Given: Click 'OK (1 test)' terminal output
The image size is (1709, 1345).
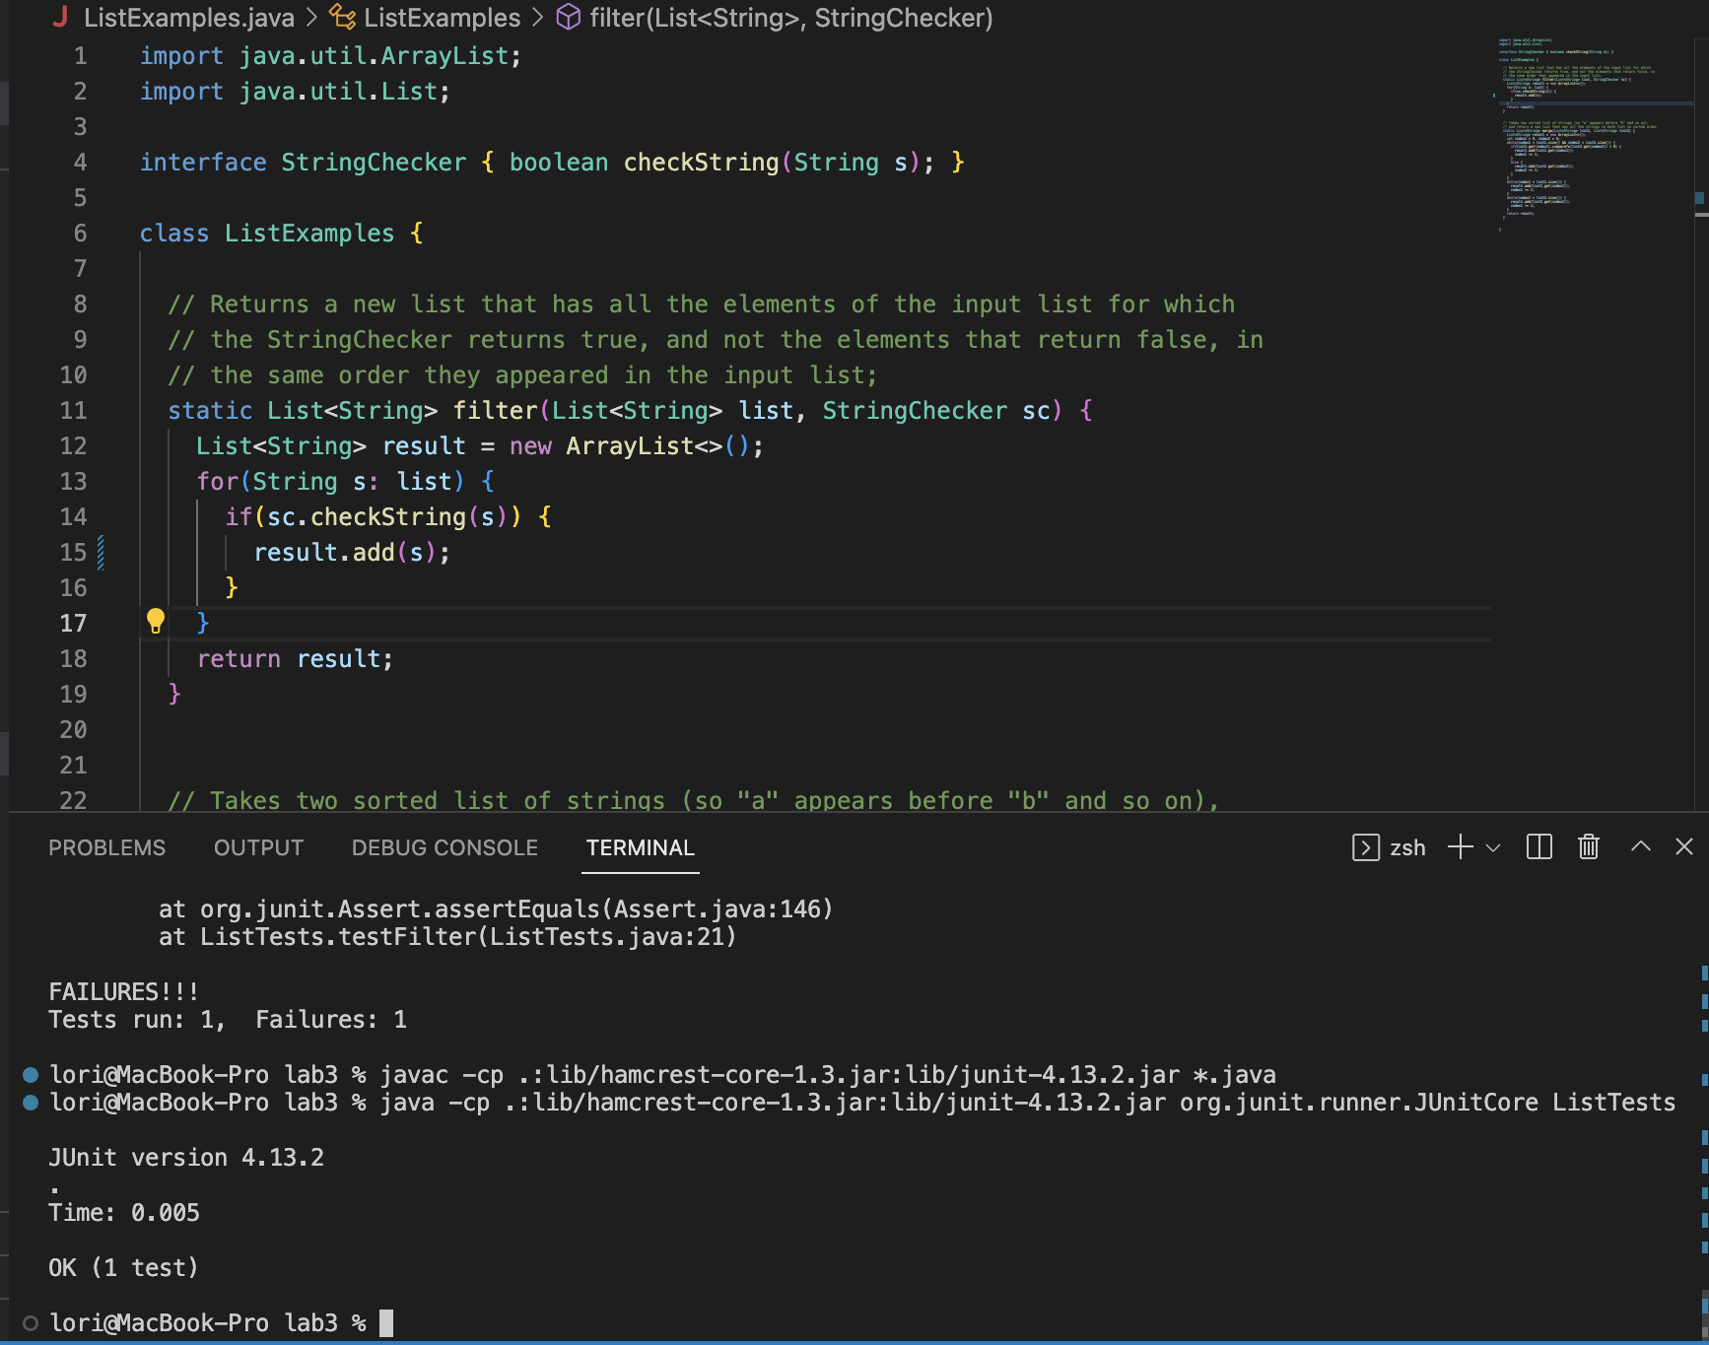Looking at the screenshot, I should [123, 1267].
